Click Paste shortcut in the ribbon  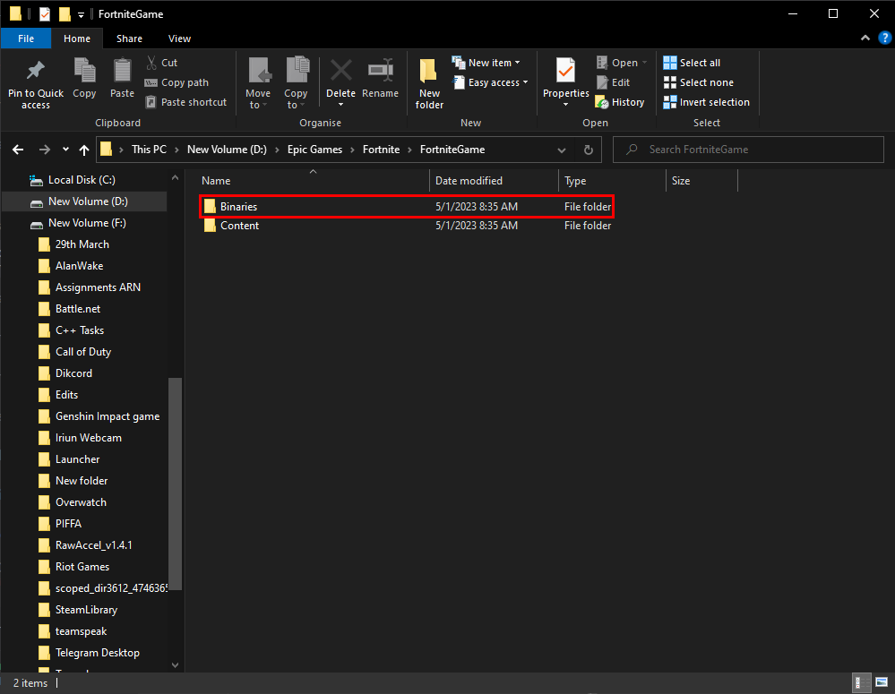click(x=186, y=102)
